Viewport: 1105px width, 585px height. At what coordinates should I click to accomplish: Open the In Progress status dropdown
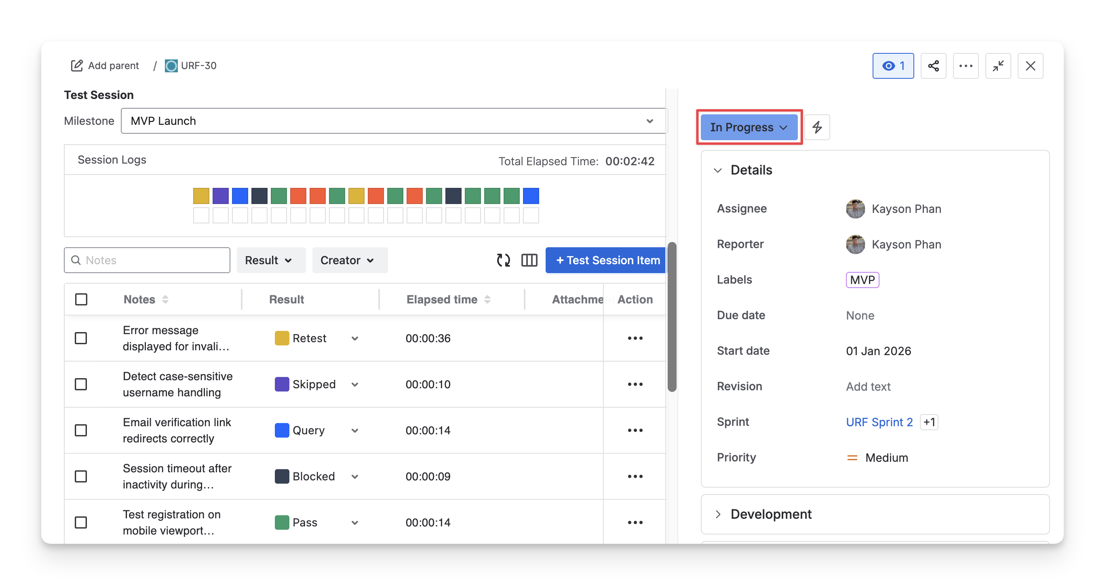[749, 127]
